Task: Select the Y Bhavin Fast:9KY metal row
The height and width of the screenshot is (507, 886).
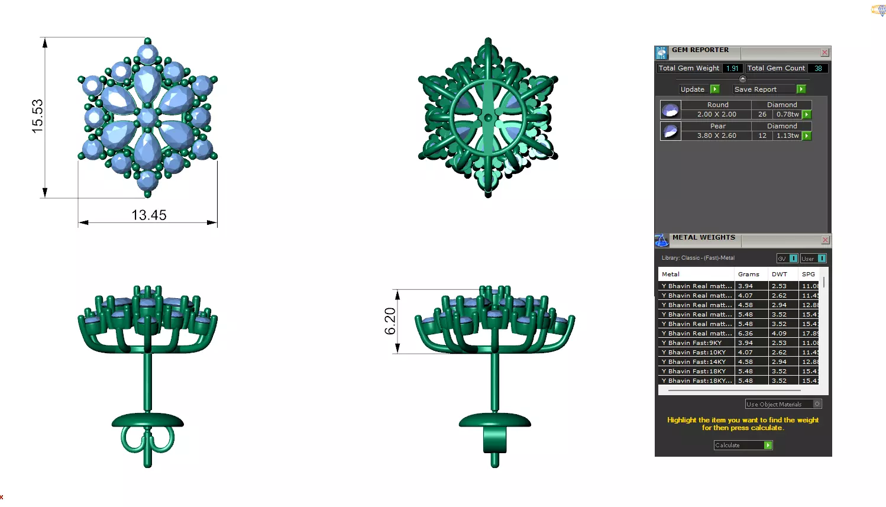Action: [739, 343]
